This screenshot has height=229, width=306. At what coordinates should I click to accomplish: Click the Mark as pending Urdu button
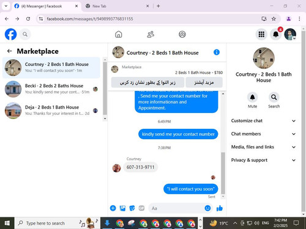[x=147, y=82]
